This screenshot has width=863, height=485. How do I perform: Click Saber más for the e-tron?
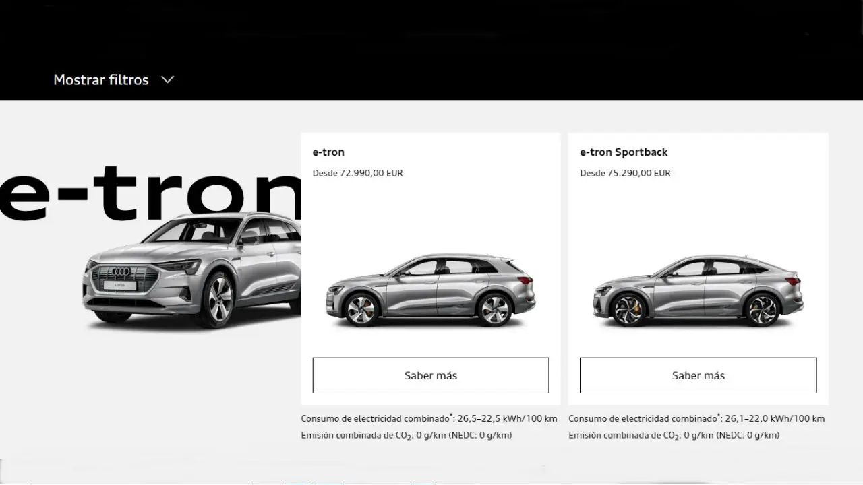(431, 375)
